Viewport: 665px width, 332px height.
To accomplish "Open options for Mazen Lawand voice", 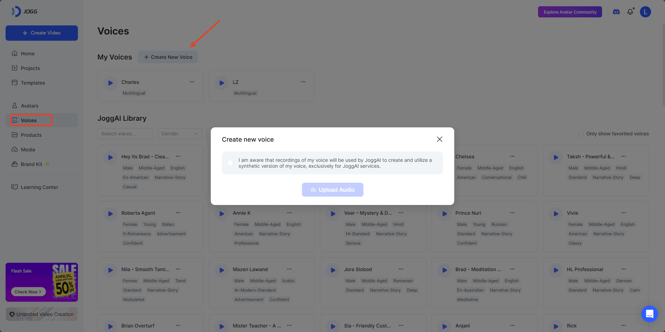I will 289,269.
